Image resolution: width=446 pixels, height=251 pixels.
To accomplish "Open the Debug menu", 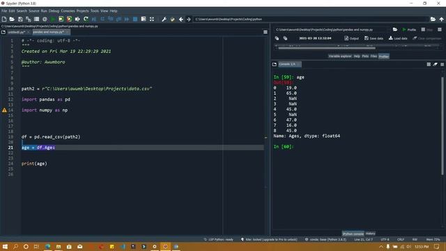I will 54,11.
